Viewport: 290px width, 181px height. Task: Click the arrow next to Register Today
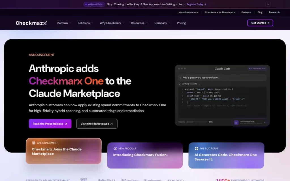point(205,4)
